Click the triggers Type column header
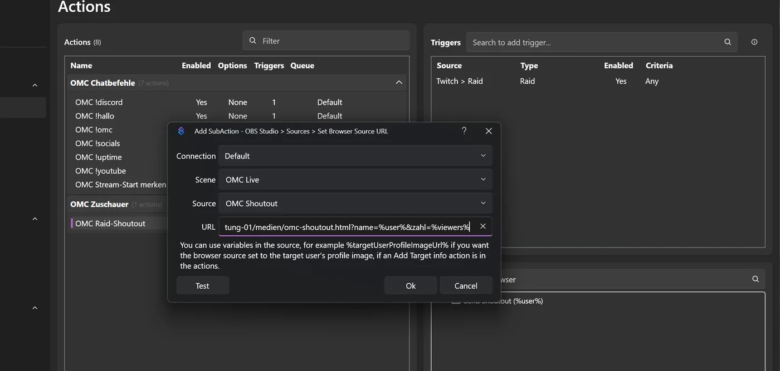Viewport: 780px width, 371px height. click(x=529, y=66)
